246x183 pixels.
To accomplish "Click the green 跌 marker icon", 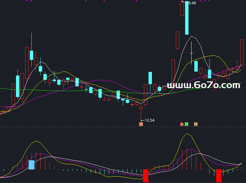I will (x=186, y=124).
